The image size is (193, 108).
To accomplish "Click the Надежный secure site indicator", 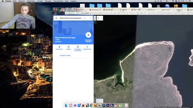I will (x=70, y=13).
